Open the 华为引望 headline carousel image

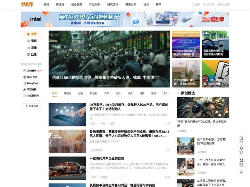pyautogui.click(x=109, y=59)
